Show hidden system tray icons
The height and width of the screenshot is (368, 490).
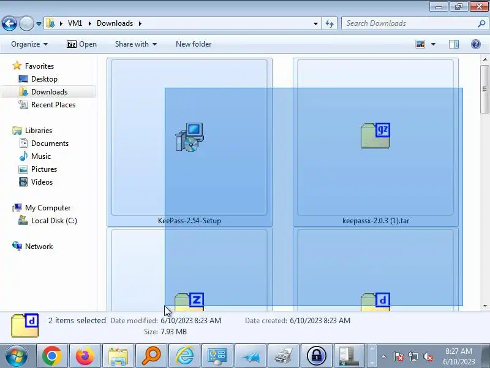point(384,356)
